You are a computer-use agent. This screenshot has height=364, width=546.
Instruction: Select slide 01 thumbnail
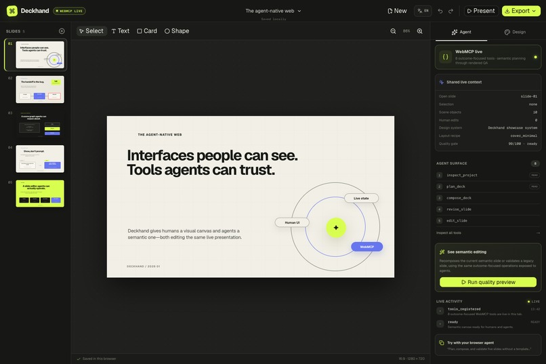40,55
